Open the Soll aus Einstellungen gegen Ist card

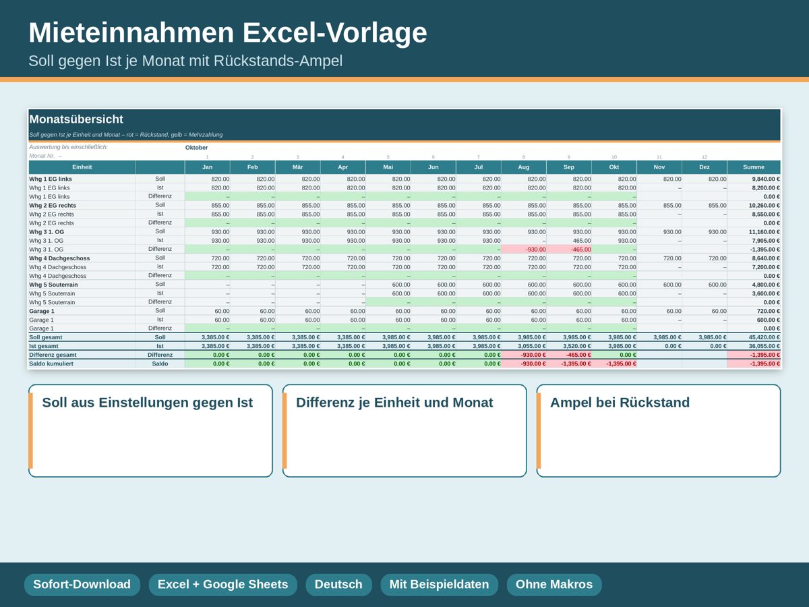coord(150,431)
